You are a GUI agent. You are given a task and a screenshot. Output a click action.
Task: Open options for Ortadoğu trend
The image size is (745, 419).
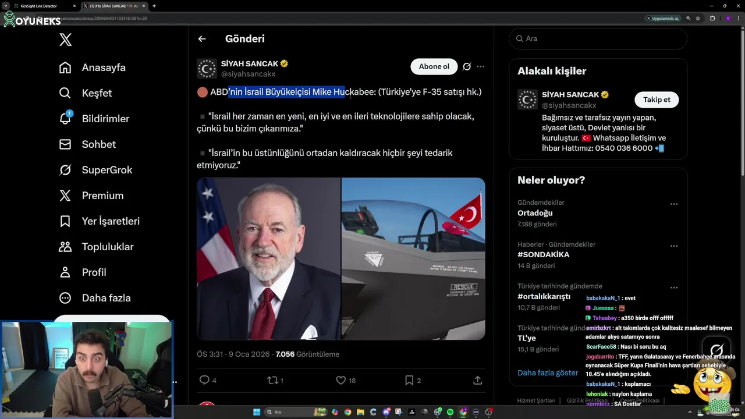click(674, 204)
